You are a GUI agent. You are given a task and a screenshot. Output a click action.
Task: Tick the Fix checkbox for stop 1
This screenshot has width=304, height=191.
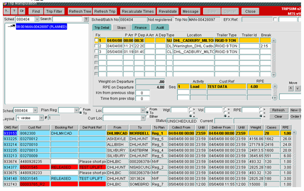tap(96, 40)
